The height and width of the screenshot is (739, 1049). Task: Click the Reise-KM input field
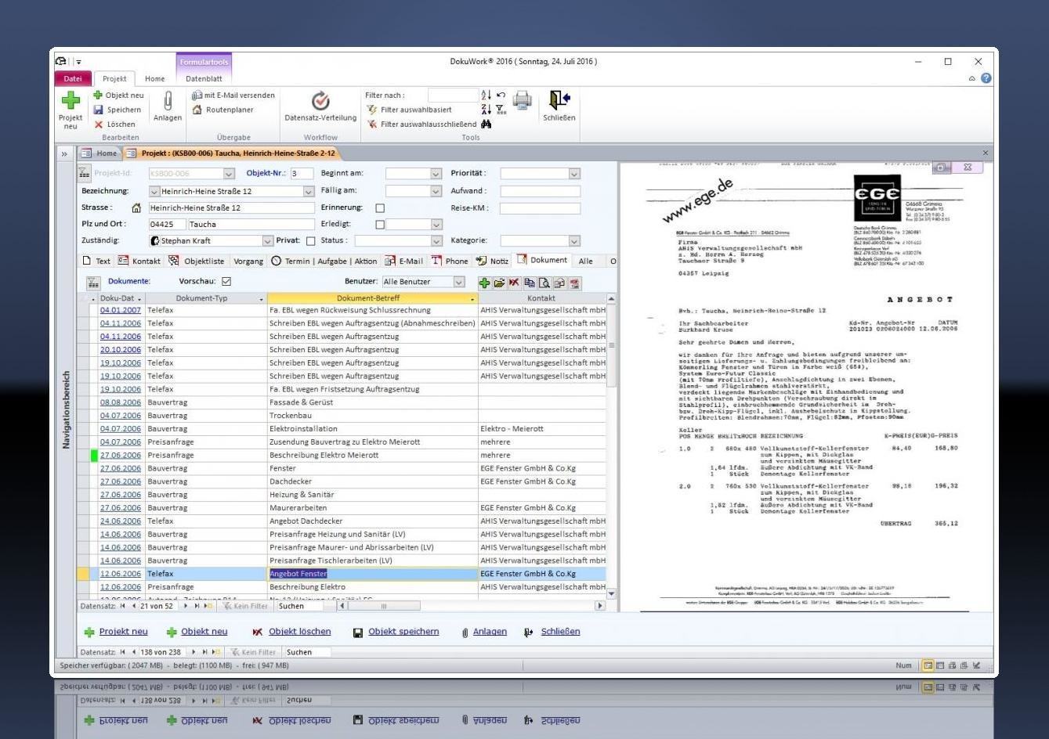tap(540, 208)
